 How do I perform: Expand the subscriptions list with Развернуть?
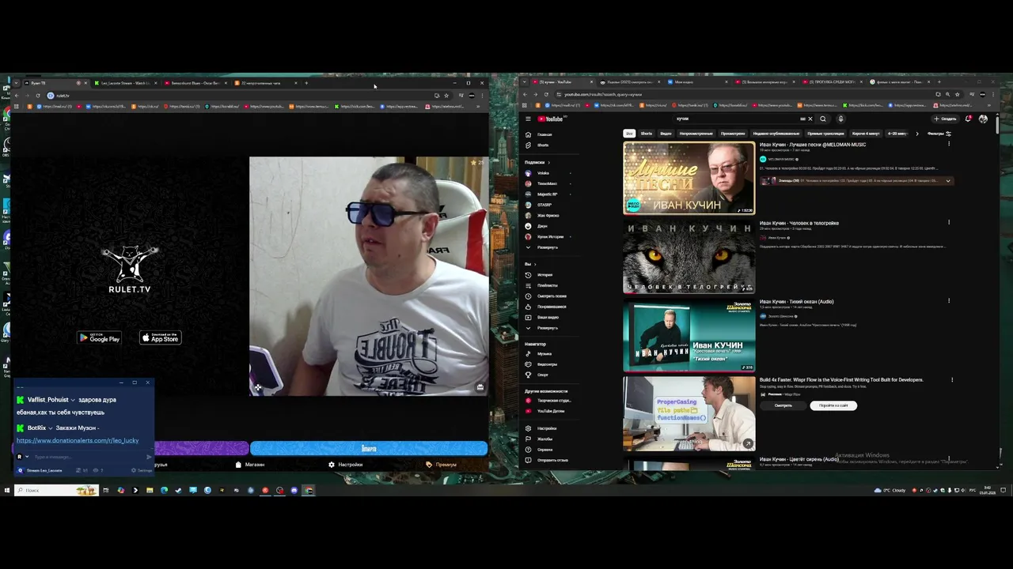pyautogui.click(x=546, y=247)
